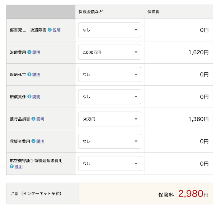Open 説明 link for 救援者費用
This screenshot has height=208, width=216.
40,142
